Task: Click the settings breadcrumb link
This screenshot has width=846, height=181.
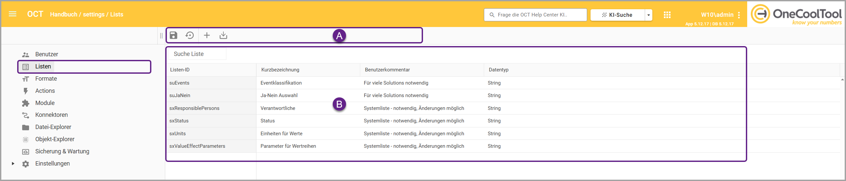Action: [x=94, y=14]
